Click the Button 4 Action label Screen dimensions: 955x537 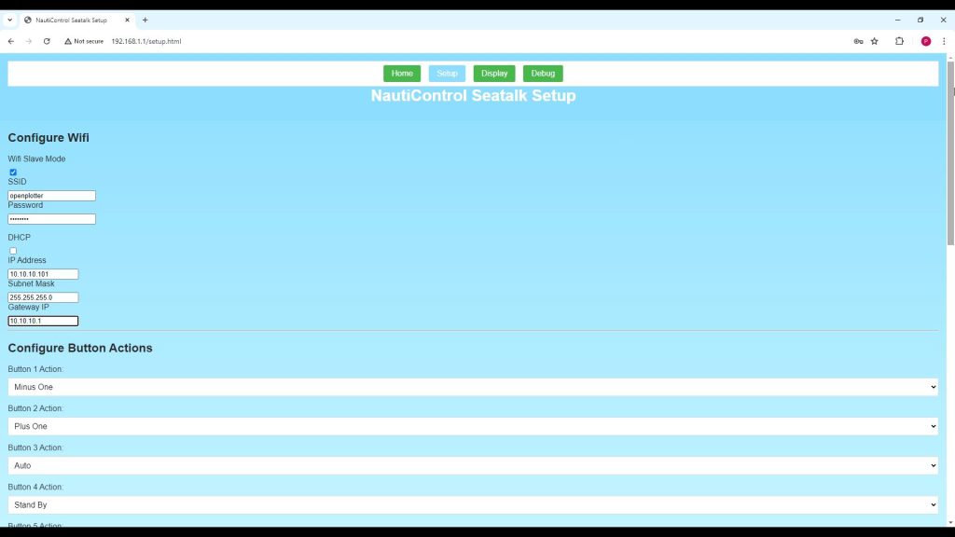35,487
